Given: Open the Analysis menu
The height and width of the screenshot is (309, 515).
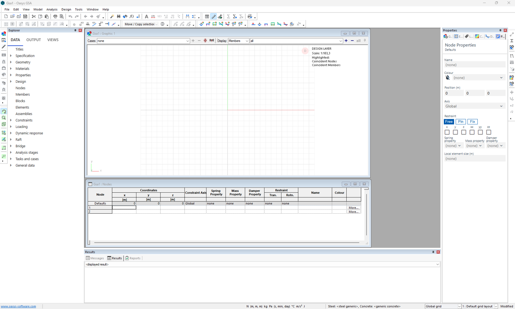Looking at the screenshot, I should [x=51, y=9].
